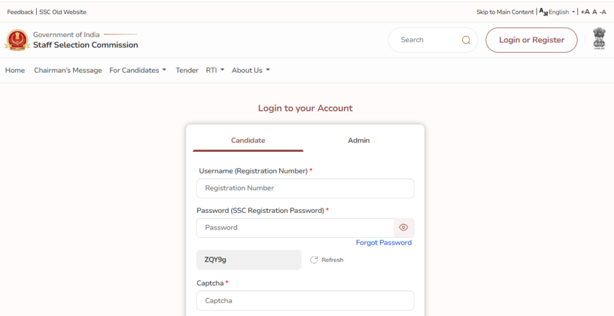Switch to the Admin login tab
The height and width of the screenshot is (316, 614).
coord(359,140)
